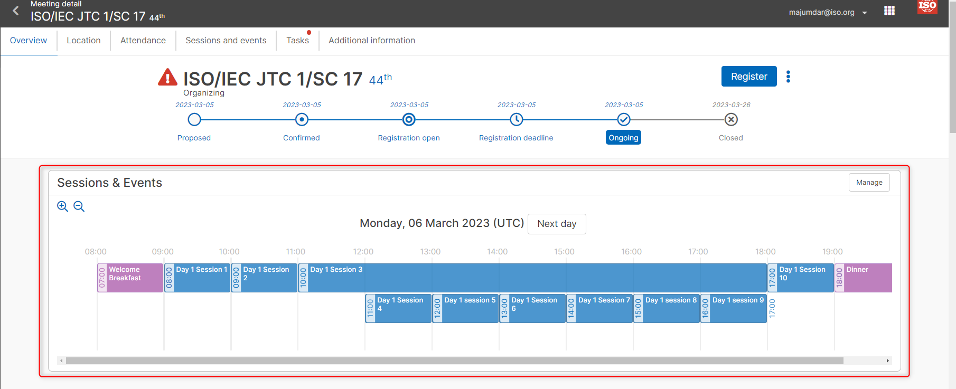Click the Register button

[749, 77]
